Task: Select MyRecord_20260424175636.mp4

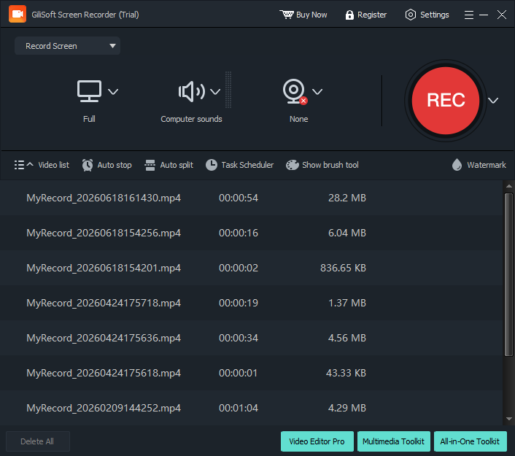Action: (104, 338)
